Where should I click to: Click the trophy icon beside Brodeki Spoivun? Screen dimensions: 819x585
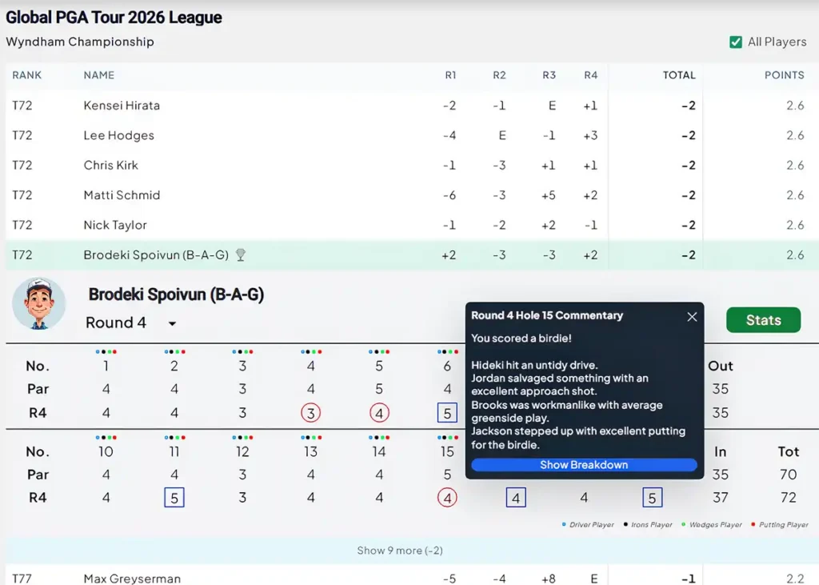click(x=240, y=254)
